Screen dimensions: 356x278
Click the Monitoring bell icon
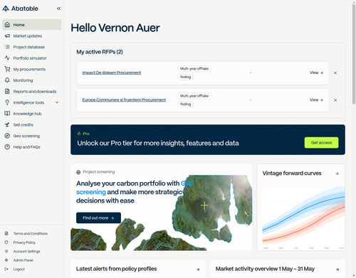click(x=7, y=80)
